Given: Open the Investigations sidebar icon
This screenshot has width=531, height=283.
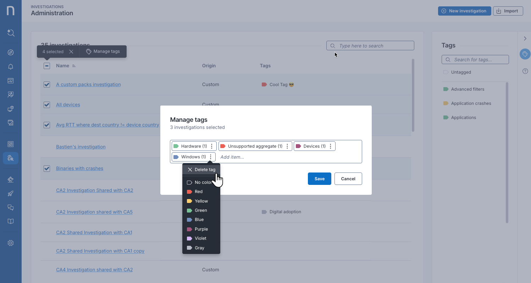Looking at the screenshot, I should coord(11,158).
